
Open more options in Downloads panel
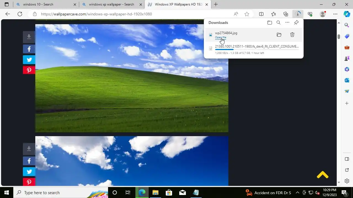pos(287,23)
